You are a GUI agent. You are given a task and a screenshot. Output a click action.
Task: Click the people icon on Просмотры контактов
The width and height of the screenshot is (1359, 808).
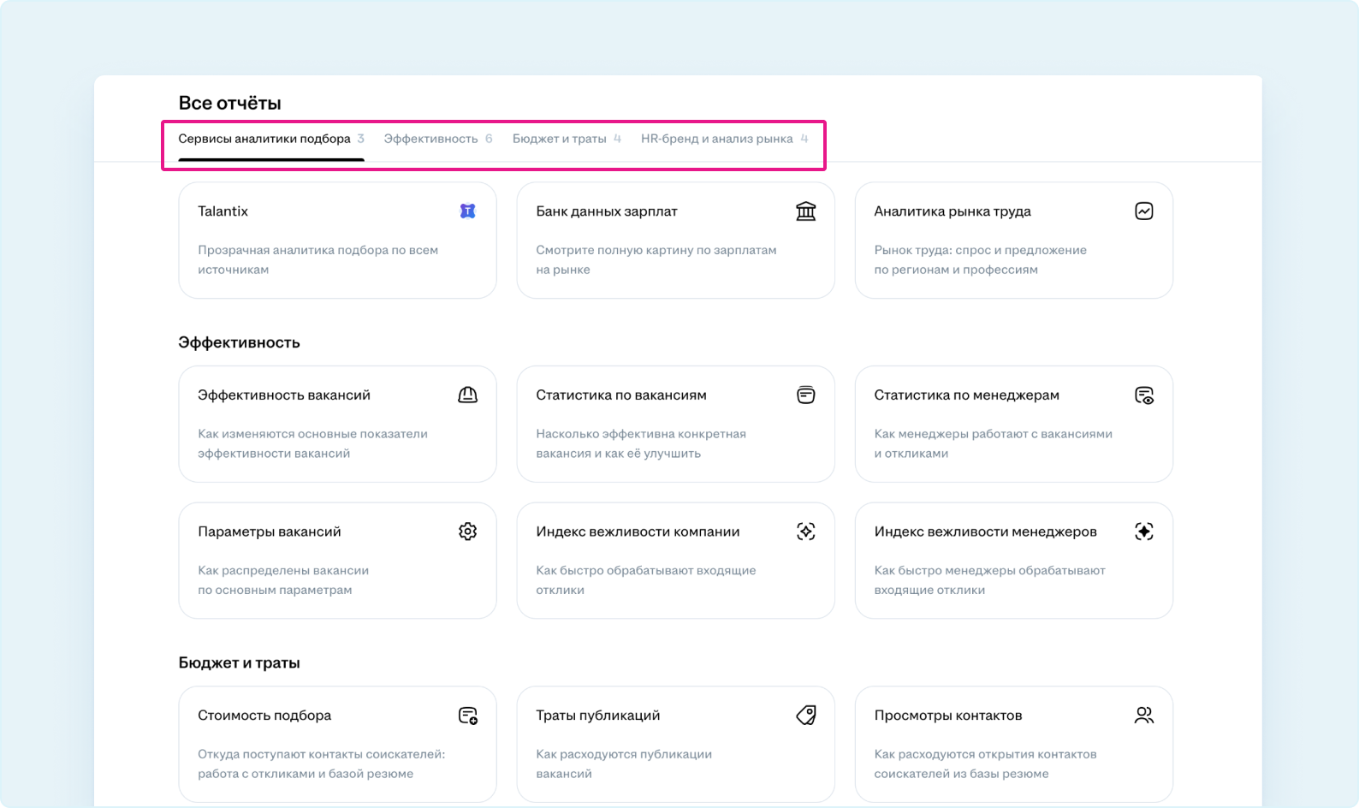click(x=1143, y=716)
